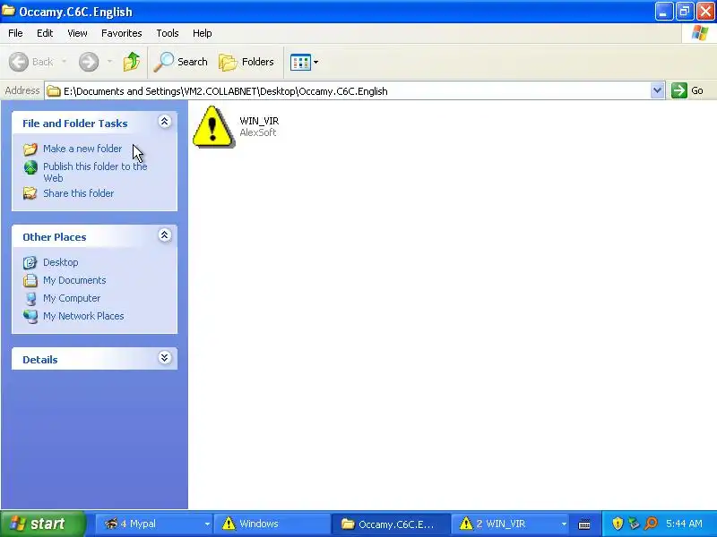This screenshot has height=537, width=717.
Task: Open the Help menu
Action: pos(203,33)
